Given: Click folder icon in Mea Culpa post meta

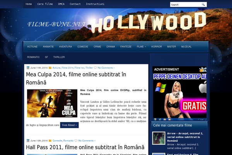Looking at the screenshot, I should coord(50,67).
